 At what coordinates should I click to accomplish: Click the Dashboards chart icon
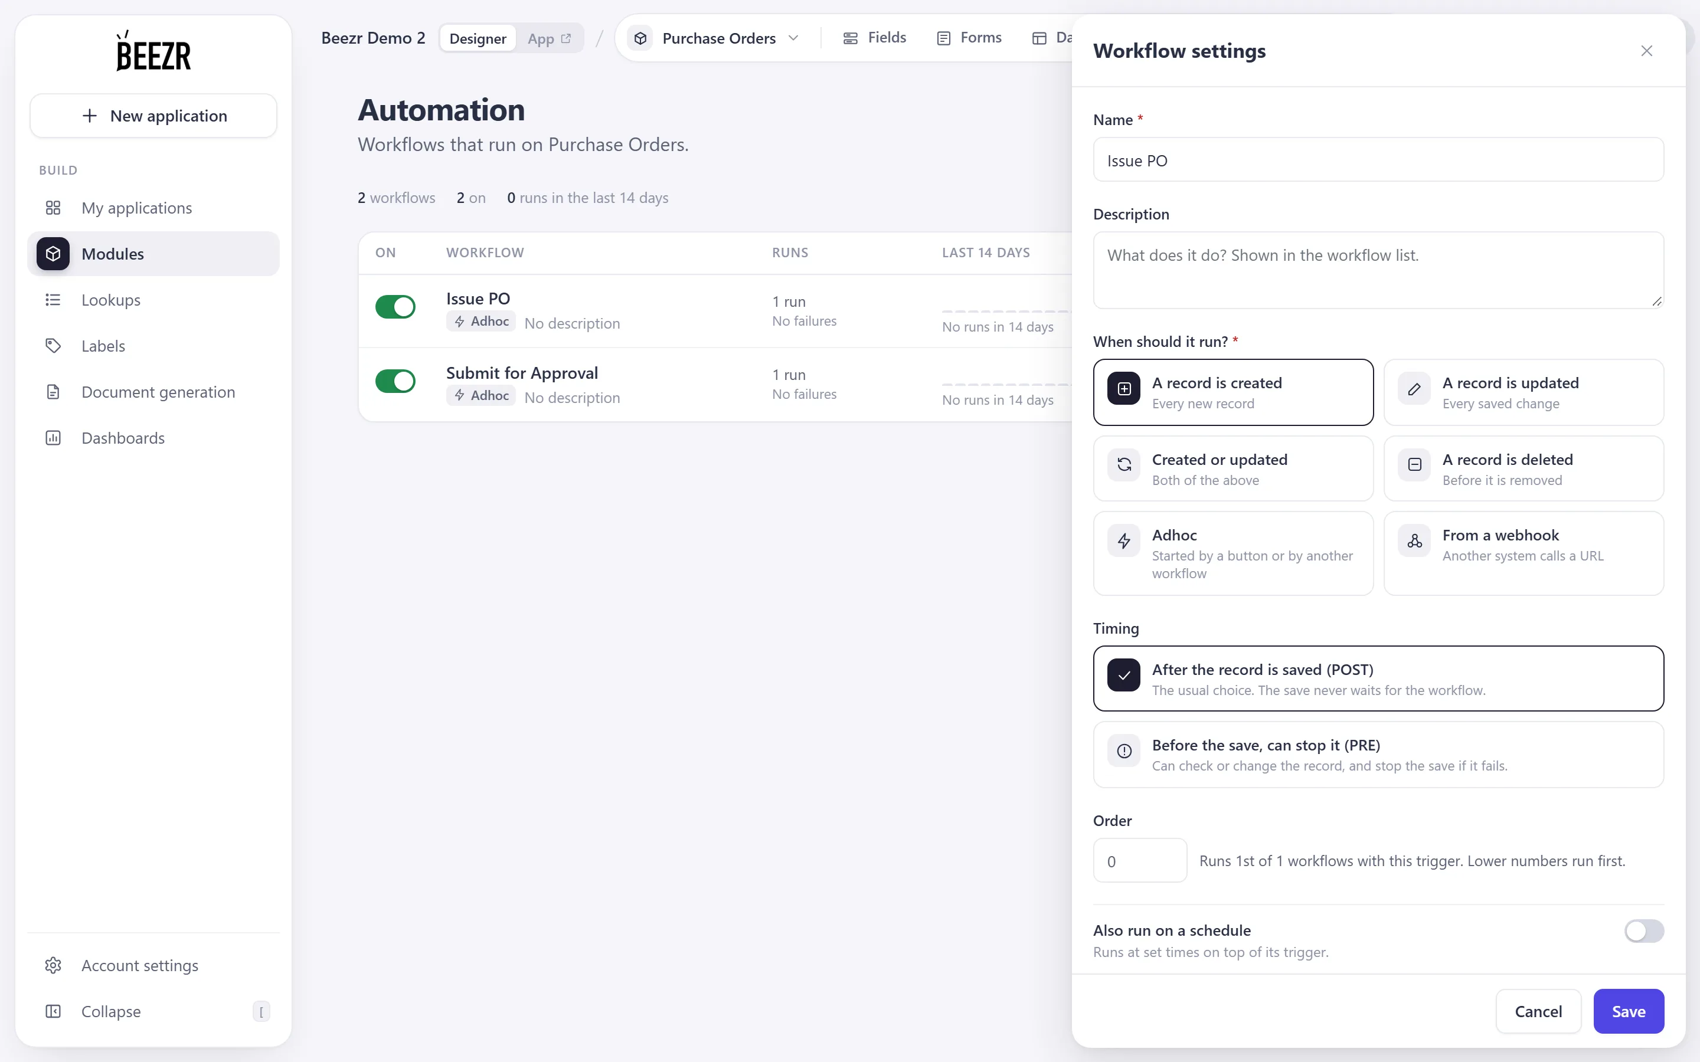53,438
